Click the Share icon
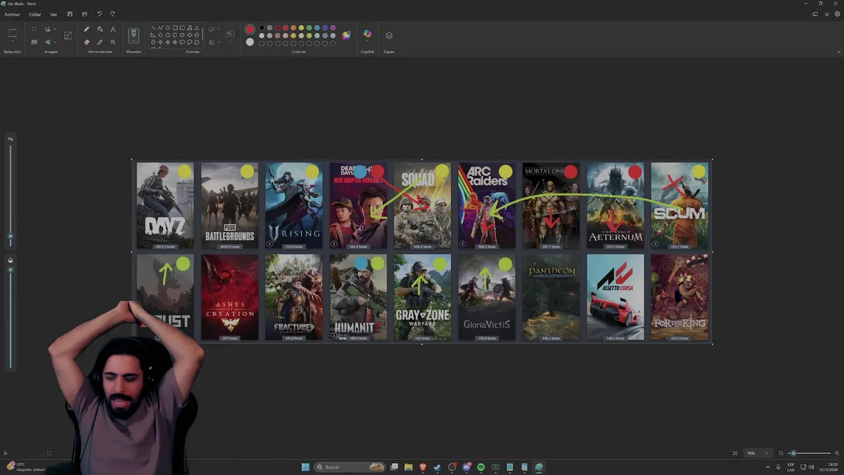 click(84, 14)
